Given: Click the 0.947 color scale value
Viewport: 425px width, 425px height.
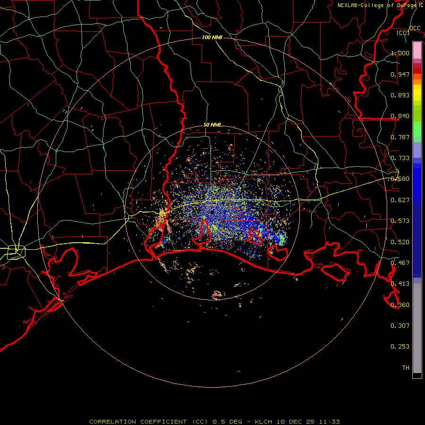Looking at the screenshot, I should click(400, 74).
